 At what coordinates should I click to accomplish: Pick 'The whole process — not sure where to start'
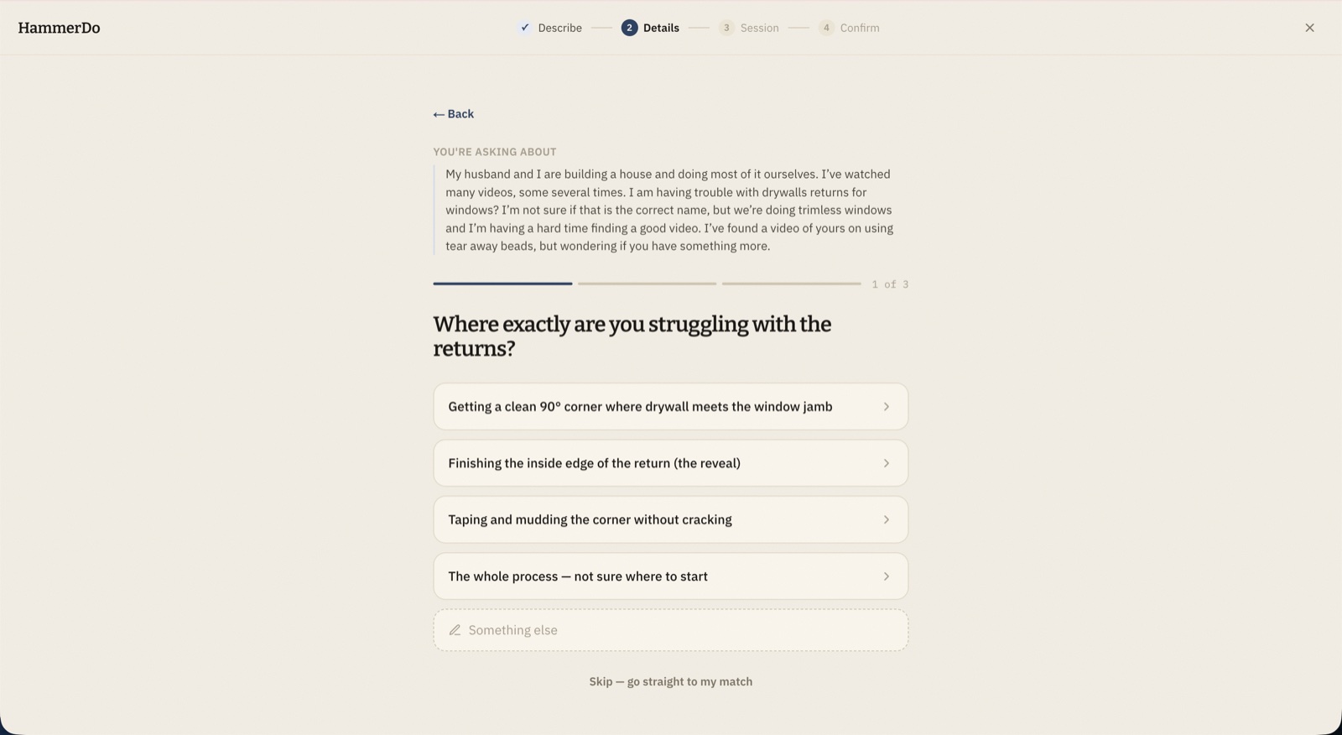coord(670,576)
